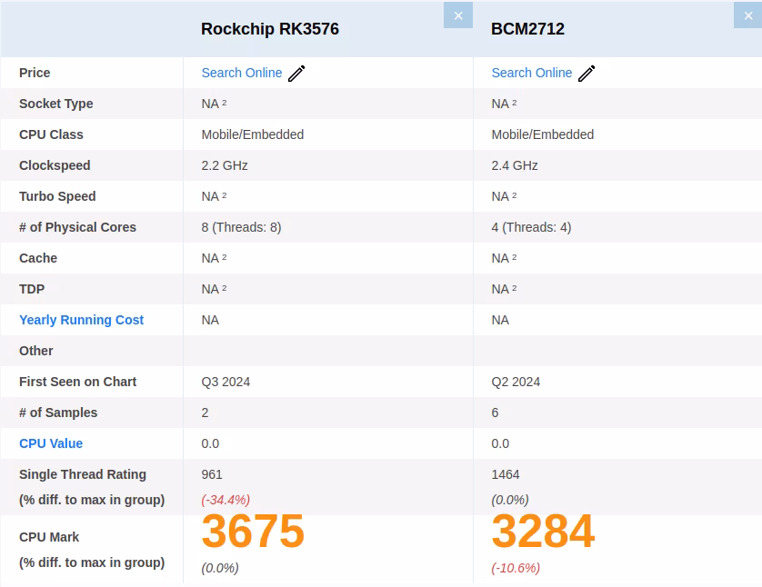Screen dimensions: 762x587
Task: Click the Socket Type NA footnote for RK3576
Action: pos(214,104)
